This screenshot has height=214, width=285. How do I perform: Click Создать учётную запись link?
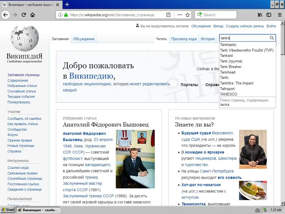point(245,26)
